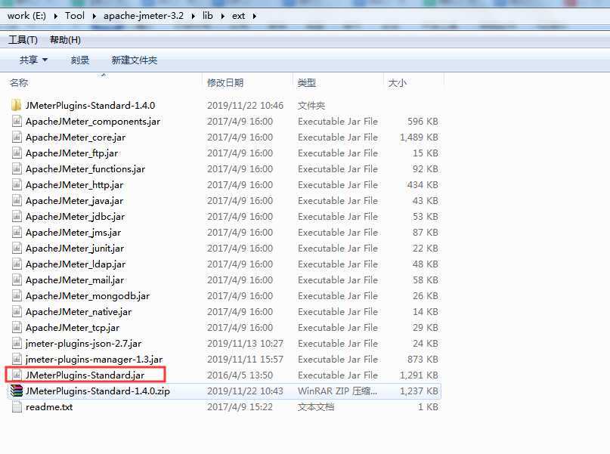Screen dimensions: 610x454
Task: Click the ApacheJMeter_native.jar file icon
Action: (x=17, y=312)
